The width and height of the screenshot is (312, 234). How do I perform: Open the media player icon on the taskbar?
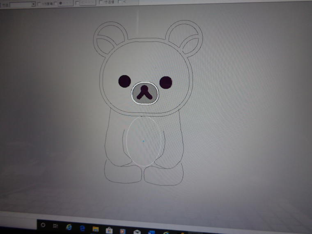pyautogui.click(x=123, y=231)
